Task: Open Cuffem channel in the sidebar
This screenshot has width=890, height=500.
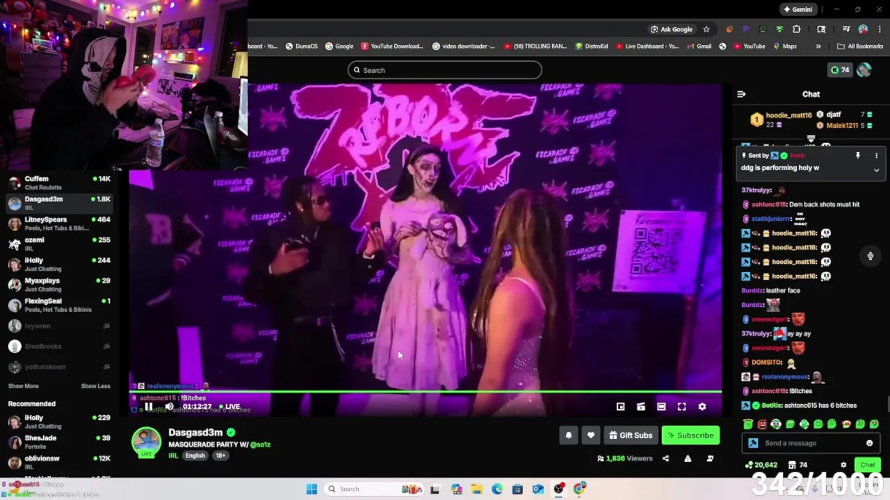Action: (x=59, y=183)
